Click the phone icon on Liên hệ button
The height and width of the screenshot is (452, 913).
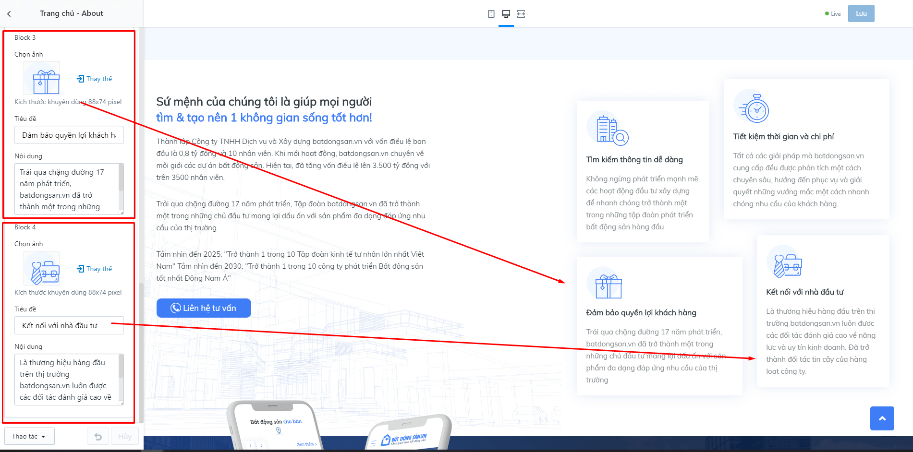pos(176,308)
